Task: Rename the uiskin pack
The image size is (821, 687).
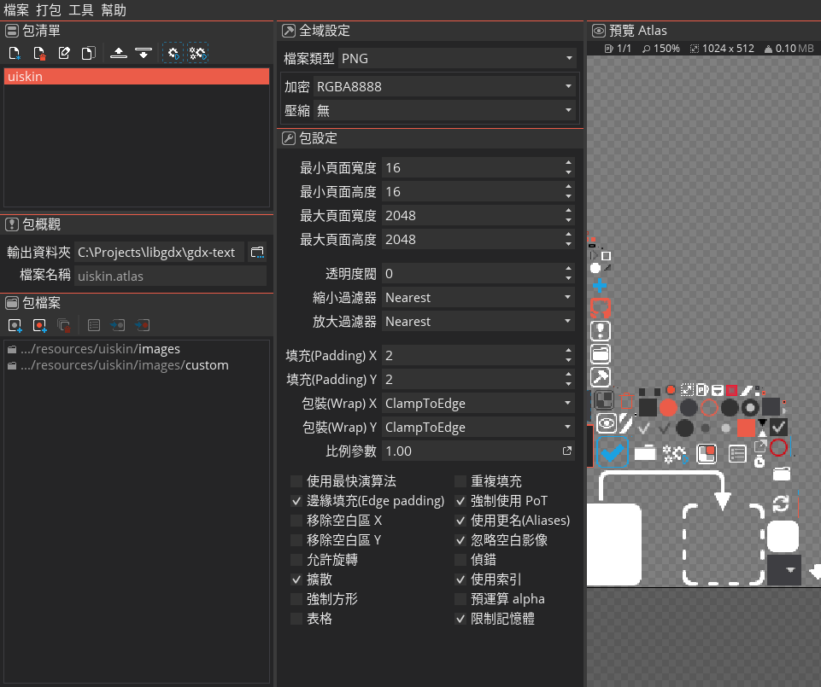Action: click(x=64, y=53)
